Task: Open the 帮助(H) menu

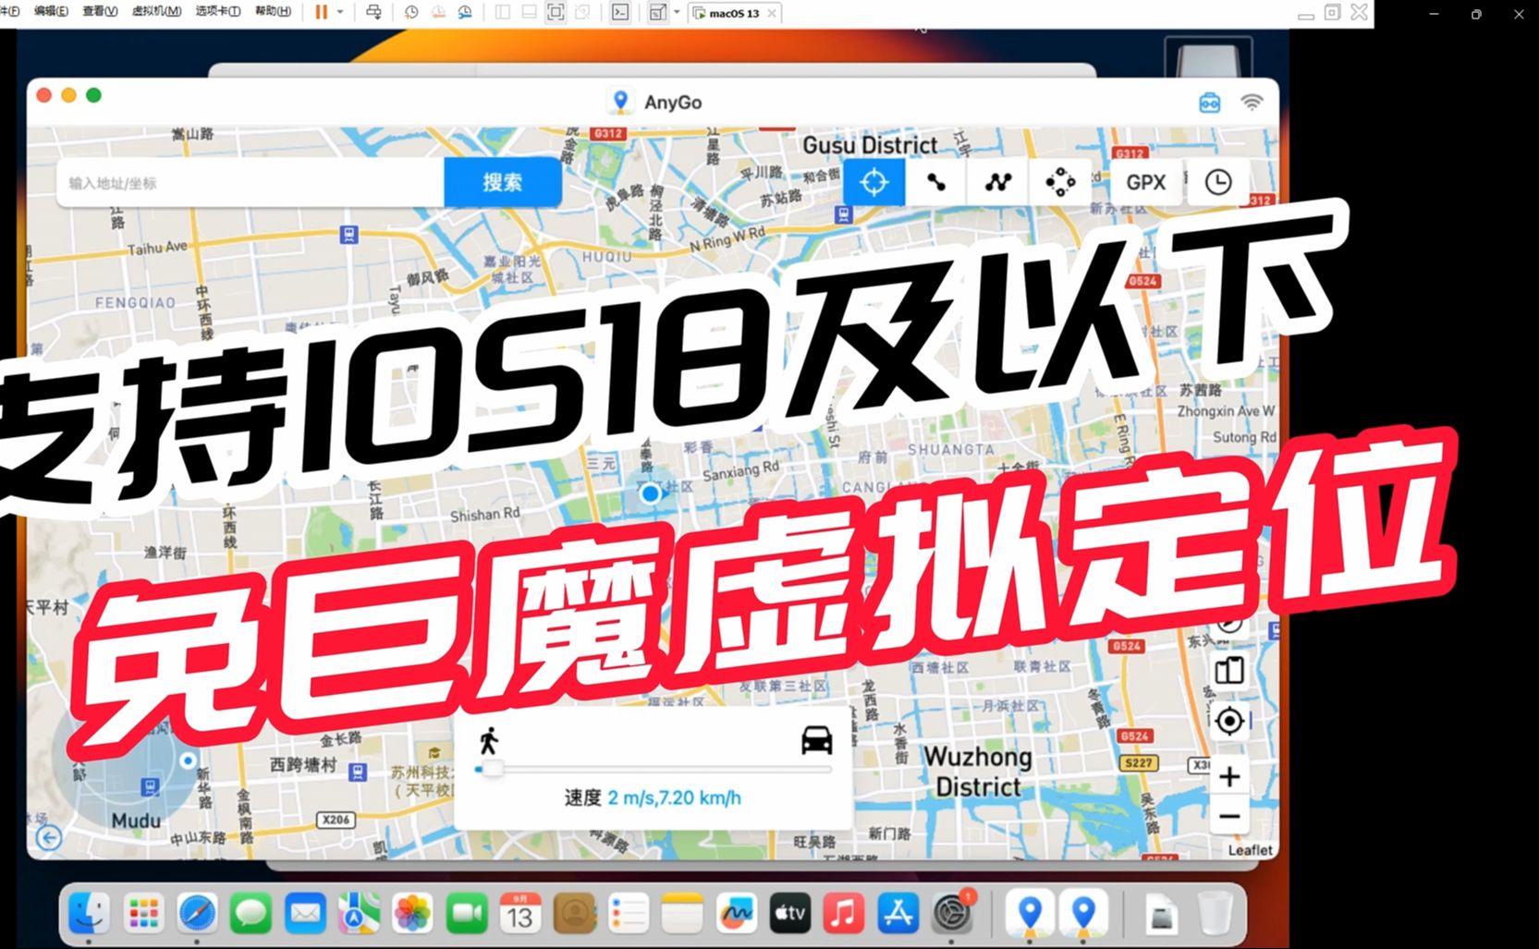Action: click(x=273, y=11)
